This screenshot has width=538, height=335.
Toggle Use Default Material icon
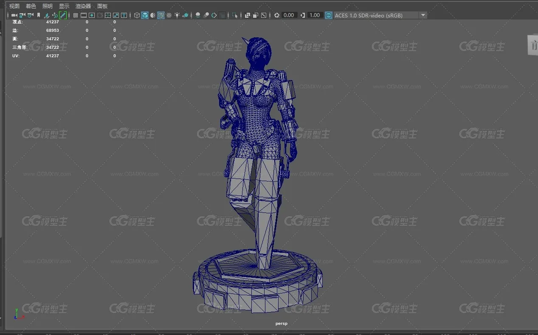pyautogui.click(x=153, y=15)
